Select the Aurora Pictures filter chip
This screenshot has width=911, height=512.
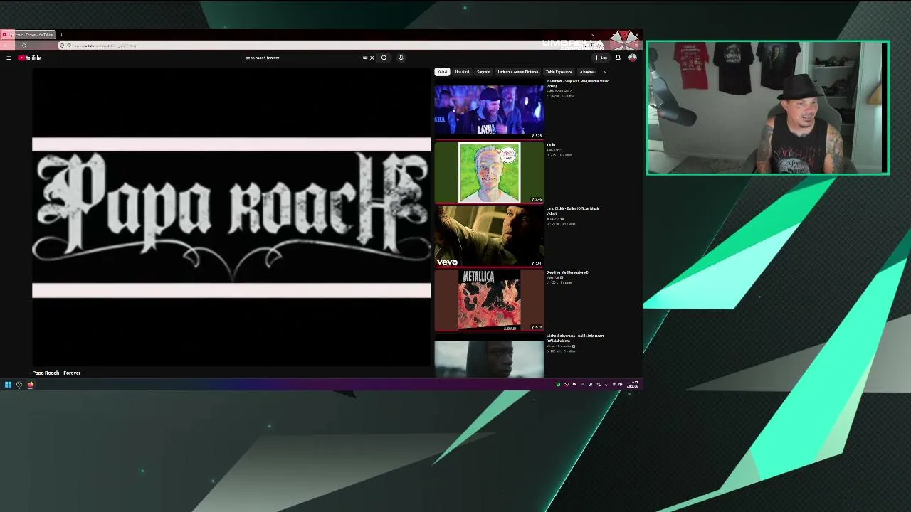coord(517,72)
